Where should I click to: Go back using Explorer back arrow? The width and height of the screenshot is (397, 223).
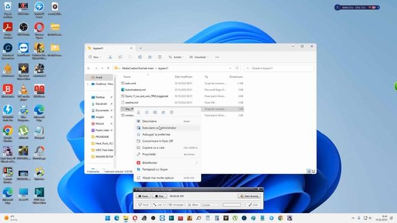[89, 68]
